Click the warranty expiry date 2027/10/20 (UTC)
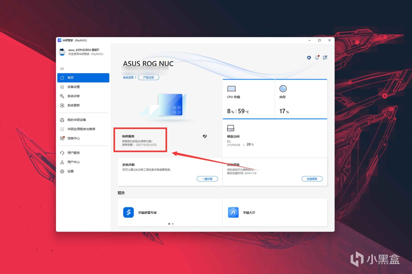 [x=146, y=145]
